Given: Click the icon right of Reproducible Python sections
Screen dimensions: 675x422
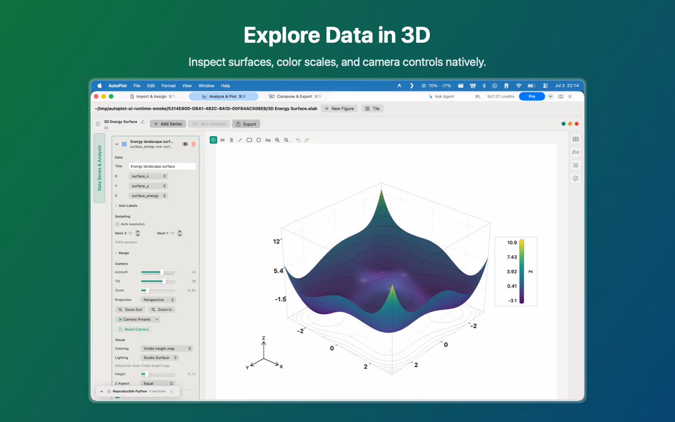Looking at the screenshot, I should coord(172,391).
